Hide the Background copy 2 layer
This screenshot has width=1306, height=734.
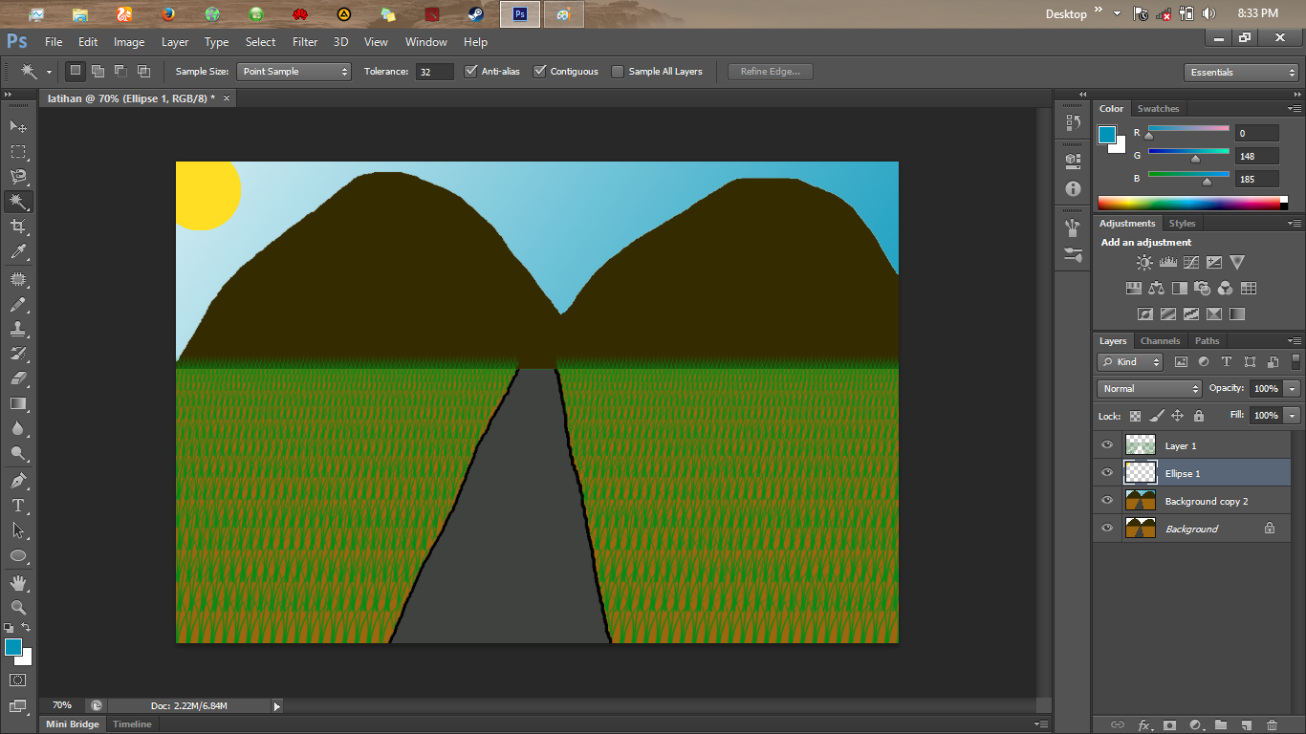point(1106,500)
